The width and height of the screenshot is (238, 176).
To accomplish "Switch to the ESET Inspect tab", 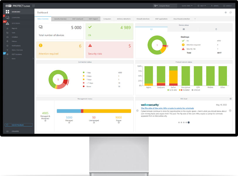I will [93, 19].
